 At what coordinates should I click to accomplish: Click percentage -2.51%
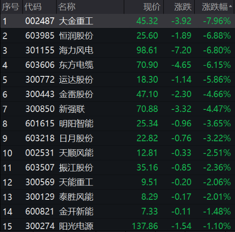[x=217, y=153]
